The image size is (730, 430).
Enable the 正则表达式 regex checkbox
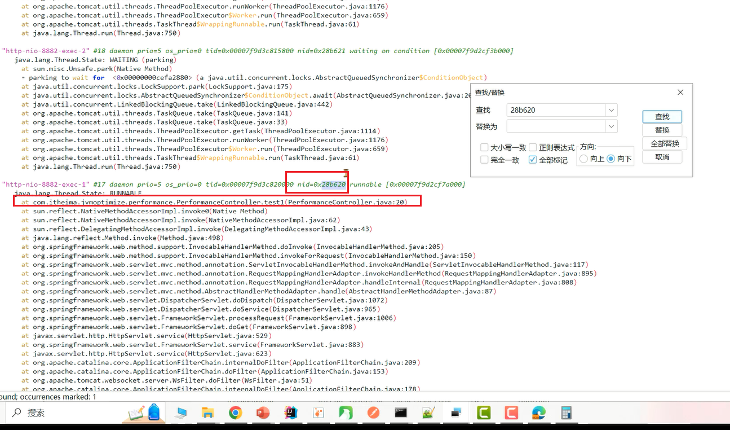[533, 147]
